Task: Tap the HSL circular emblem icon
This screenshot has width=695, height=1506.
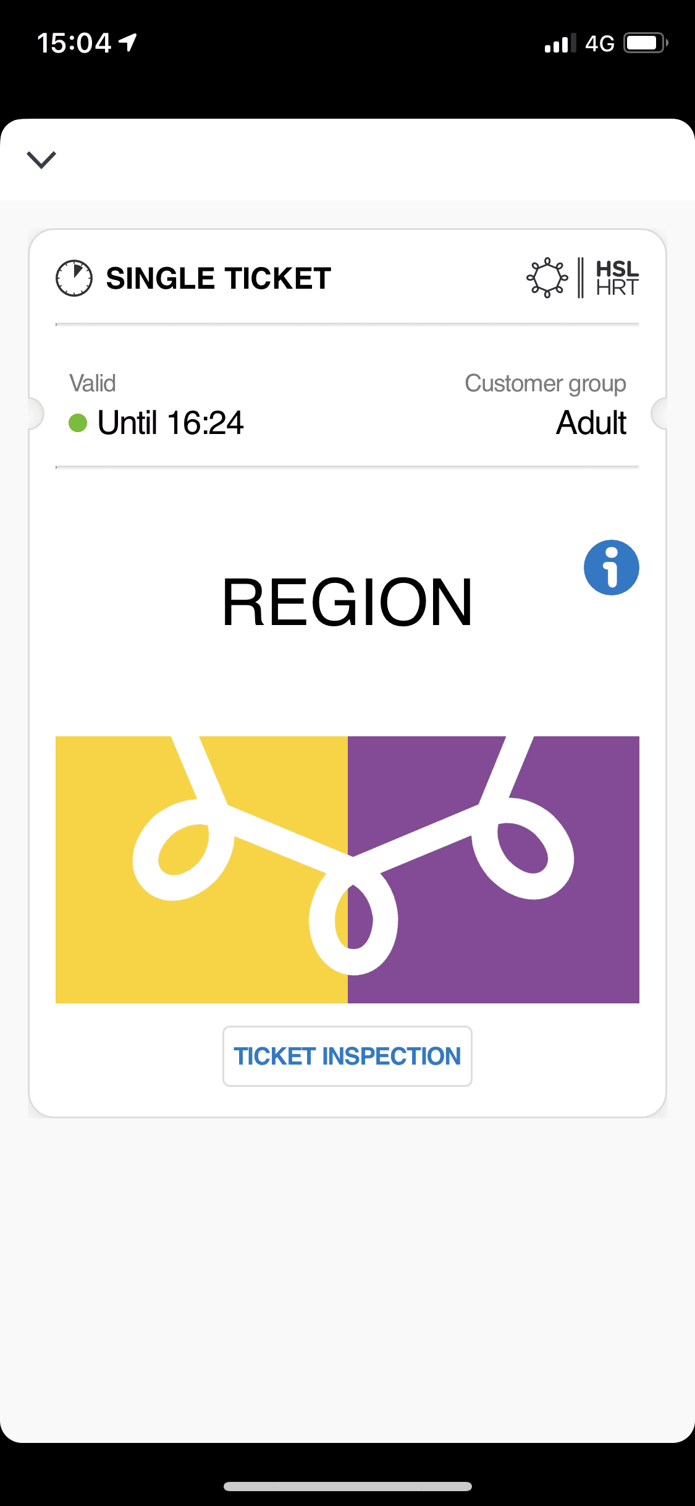Action: point(547,278)
